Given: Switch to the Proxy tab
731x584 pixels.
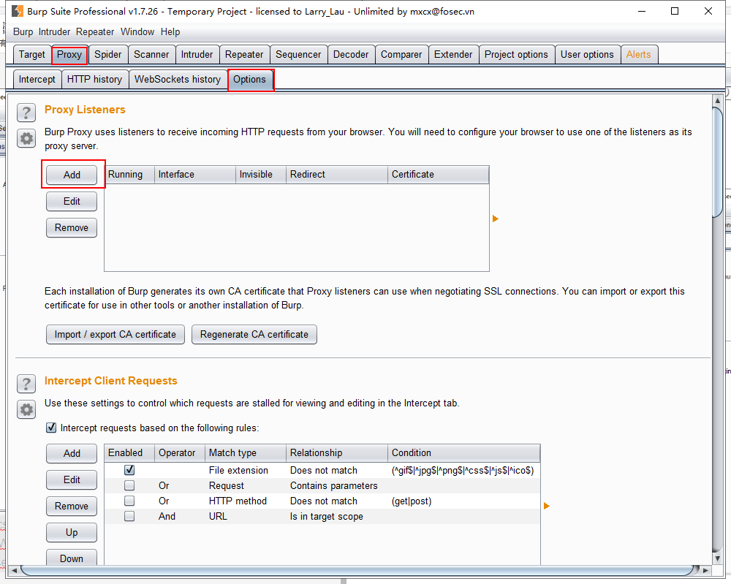Looking at the screenshot, I should tap(69, 55).
